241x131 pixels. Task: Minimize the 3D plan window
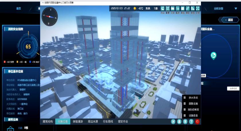(x=182, y=3)
